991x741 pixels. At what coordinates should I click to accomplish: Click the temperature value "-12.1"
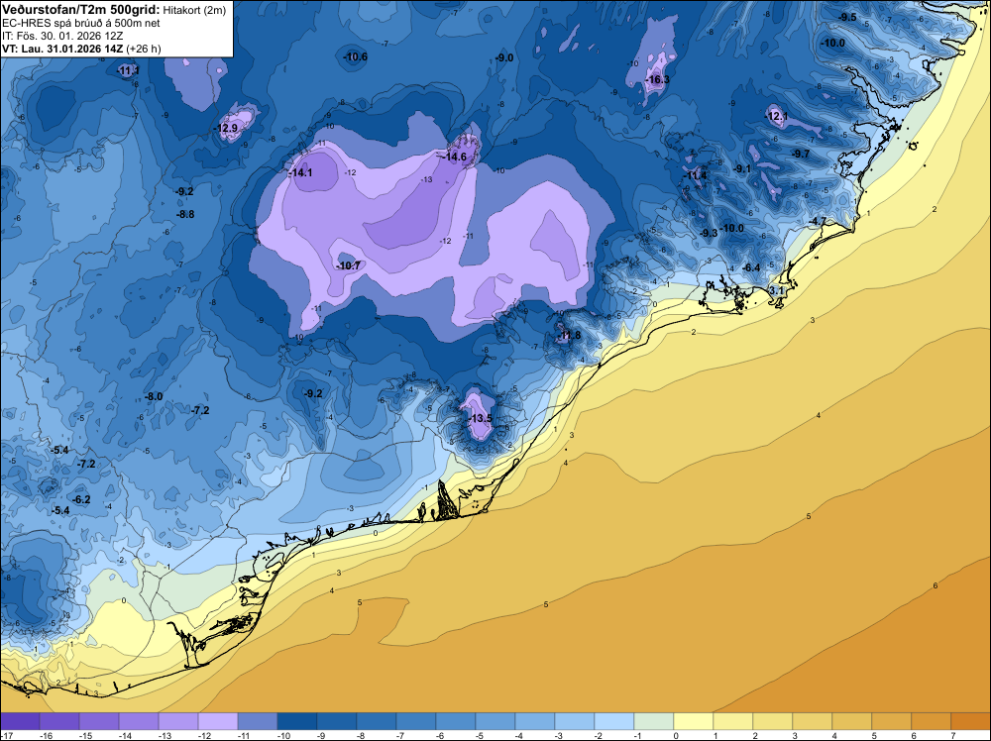[x=777, y=116]
